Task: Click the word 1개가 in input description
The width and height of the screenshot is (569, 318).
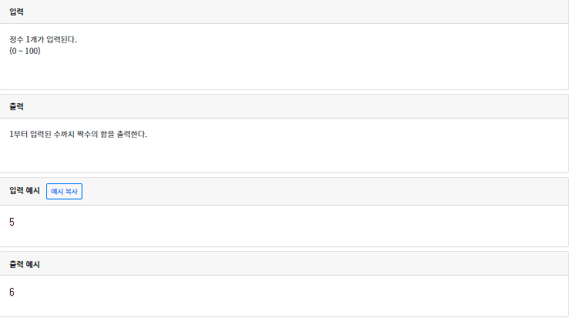Action: pyautogui.click(x=35, y=40)
